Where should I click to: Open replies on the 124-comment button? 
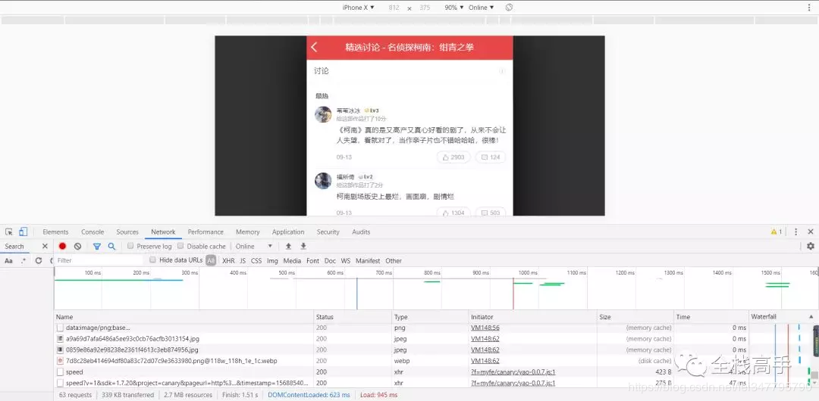coord(491,157)
